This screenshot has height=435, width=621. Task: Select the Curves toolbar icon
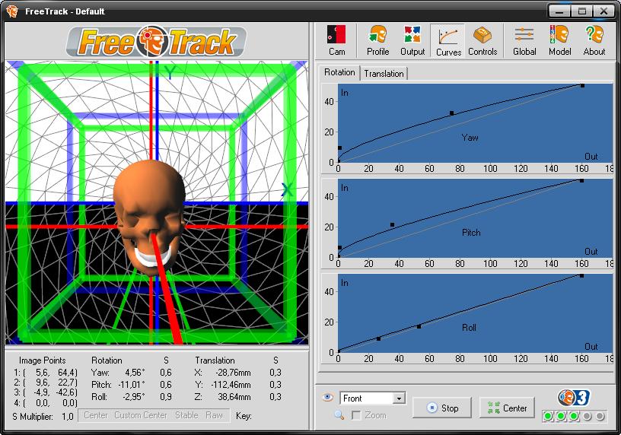click(x=448, y=40)
